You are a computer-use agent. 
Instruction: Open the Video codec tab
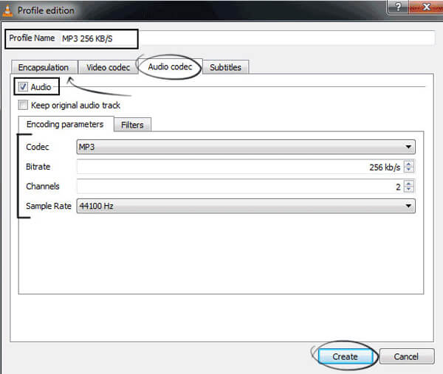108,67
